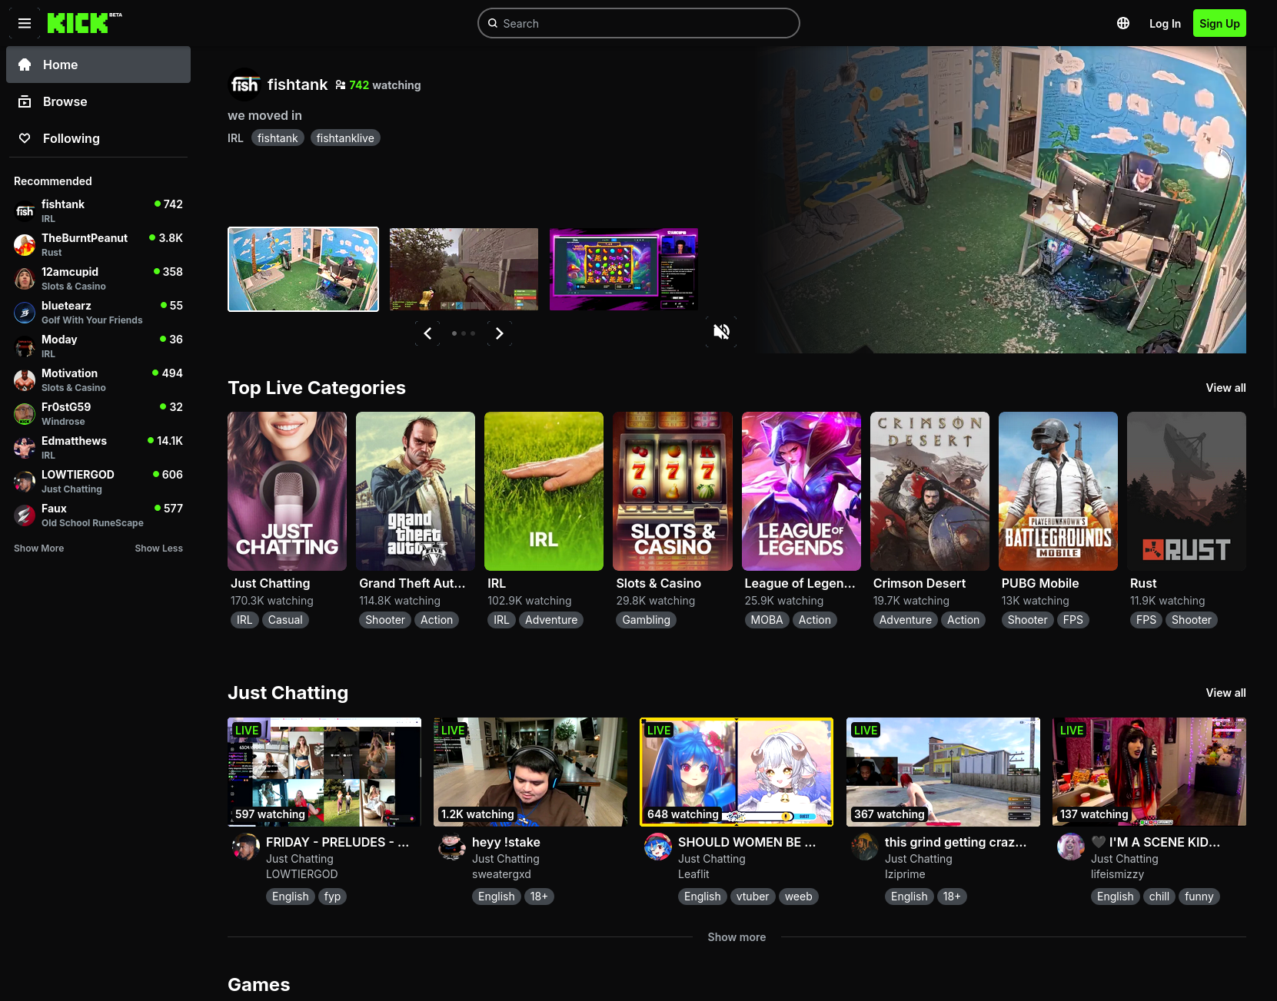Open LOWTIERGOD avatar in Recommended sidebar
The height and width of the screenshot is (1001, 1277).
pyautogui.click(x=25, y=482)
